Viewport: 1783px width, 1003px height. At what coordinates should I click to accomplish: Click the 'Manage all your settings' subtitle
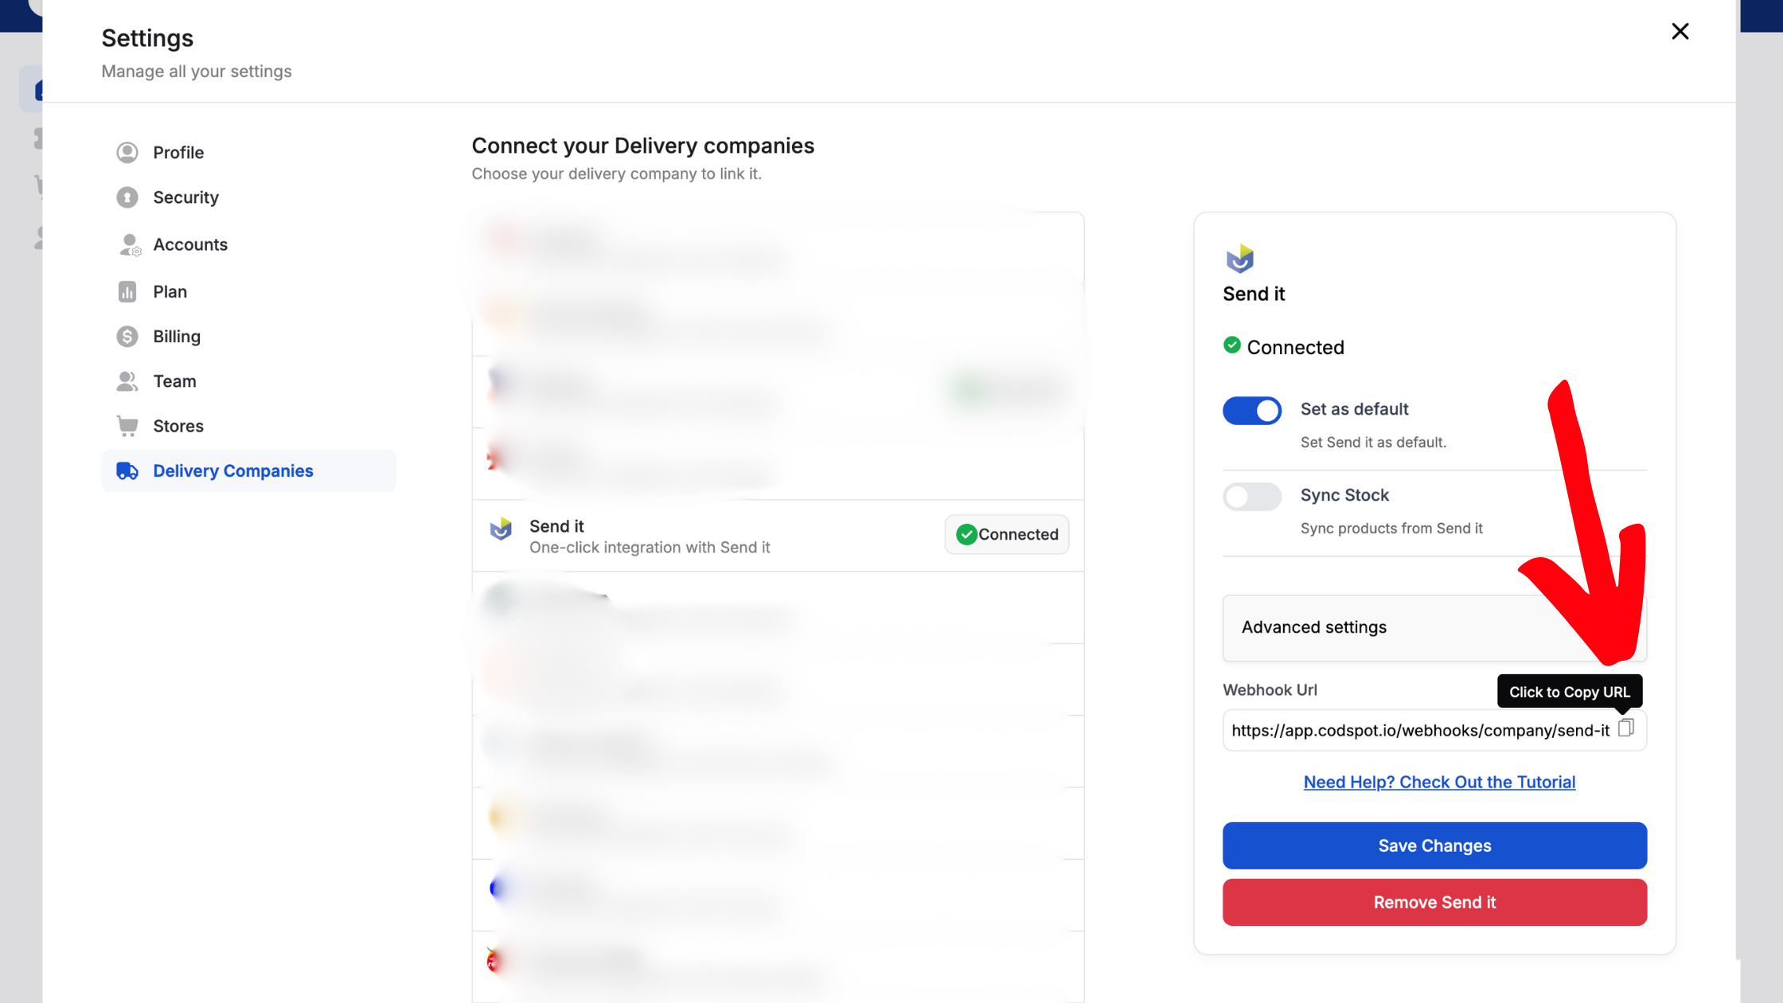197,72
